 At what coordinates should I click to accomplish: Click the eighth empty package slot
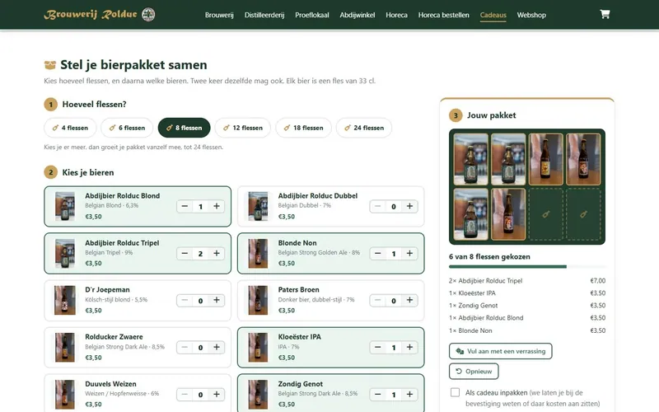[x=583, y=214]
